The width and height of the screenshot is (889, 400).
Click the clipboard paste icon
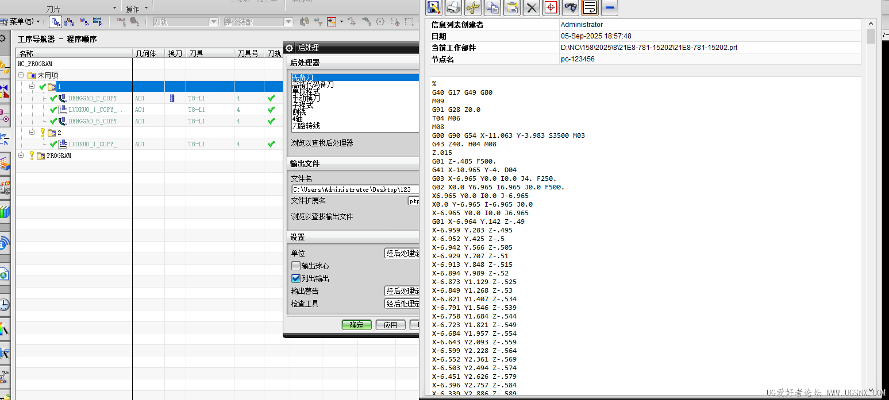512,7
